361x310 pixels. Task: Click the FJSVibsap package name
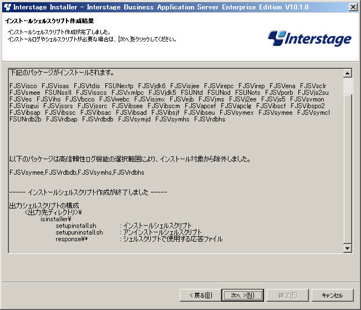(25, 113)
